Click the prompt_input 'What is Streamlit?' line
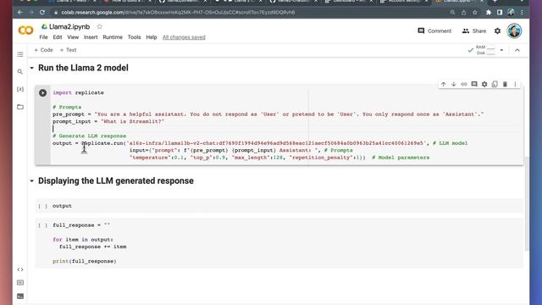The height and width of the screenshot is (305, 542). (108, 121)
